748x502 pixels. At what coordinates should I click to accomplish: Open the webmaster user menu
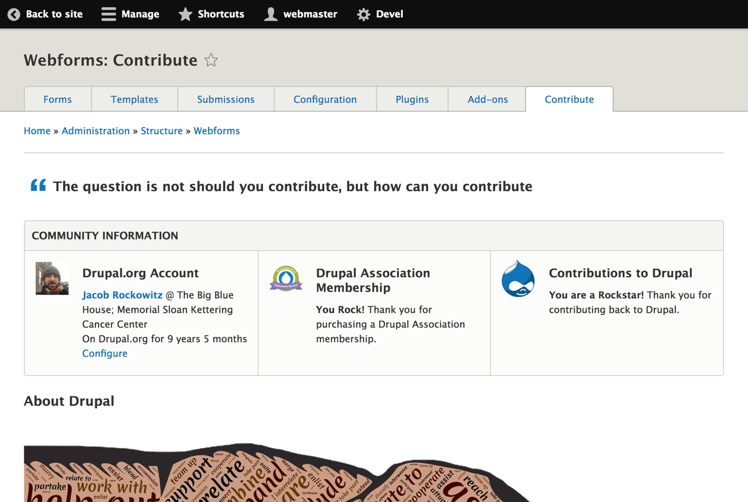pos(310,14)
